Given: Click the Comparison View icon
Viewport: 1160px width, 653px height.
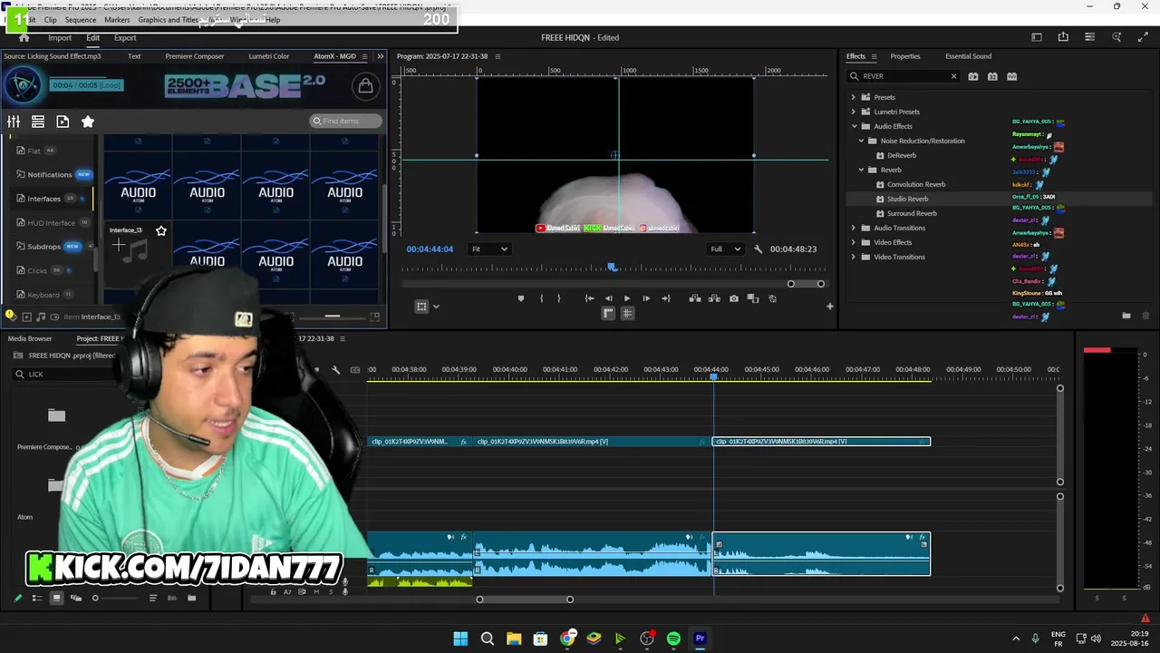Looking at the screenshot, I should click(753, 298).
